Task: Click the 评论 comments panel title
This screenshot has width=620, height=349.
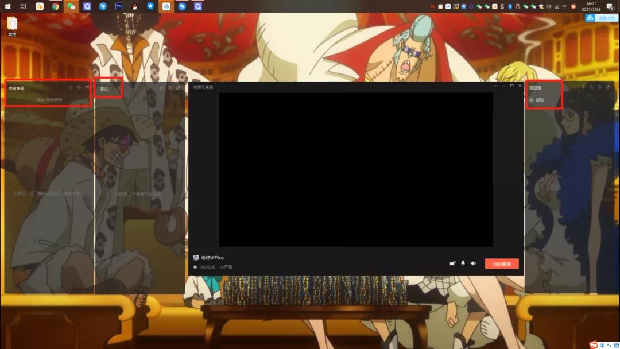Action: pos(104,89)
